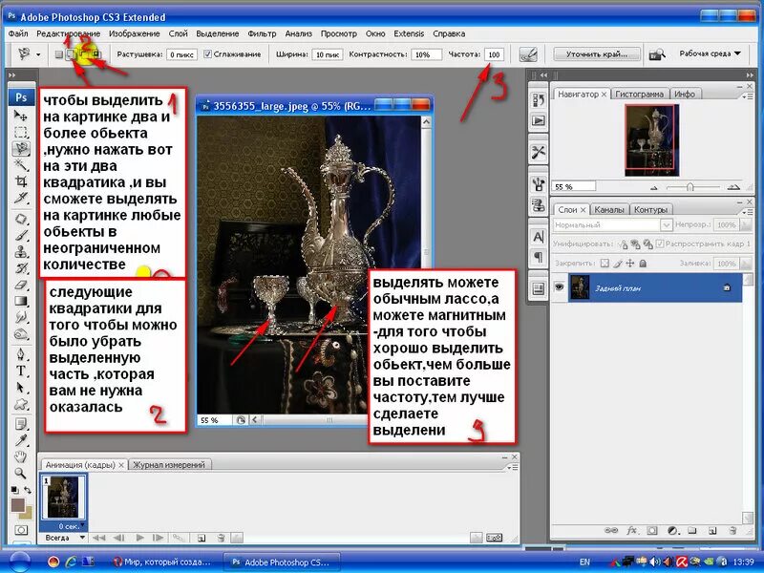Open History panel icon in dock
This screenshot has width=764, height=573.
pos(539,100)
